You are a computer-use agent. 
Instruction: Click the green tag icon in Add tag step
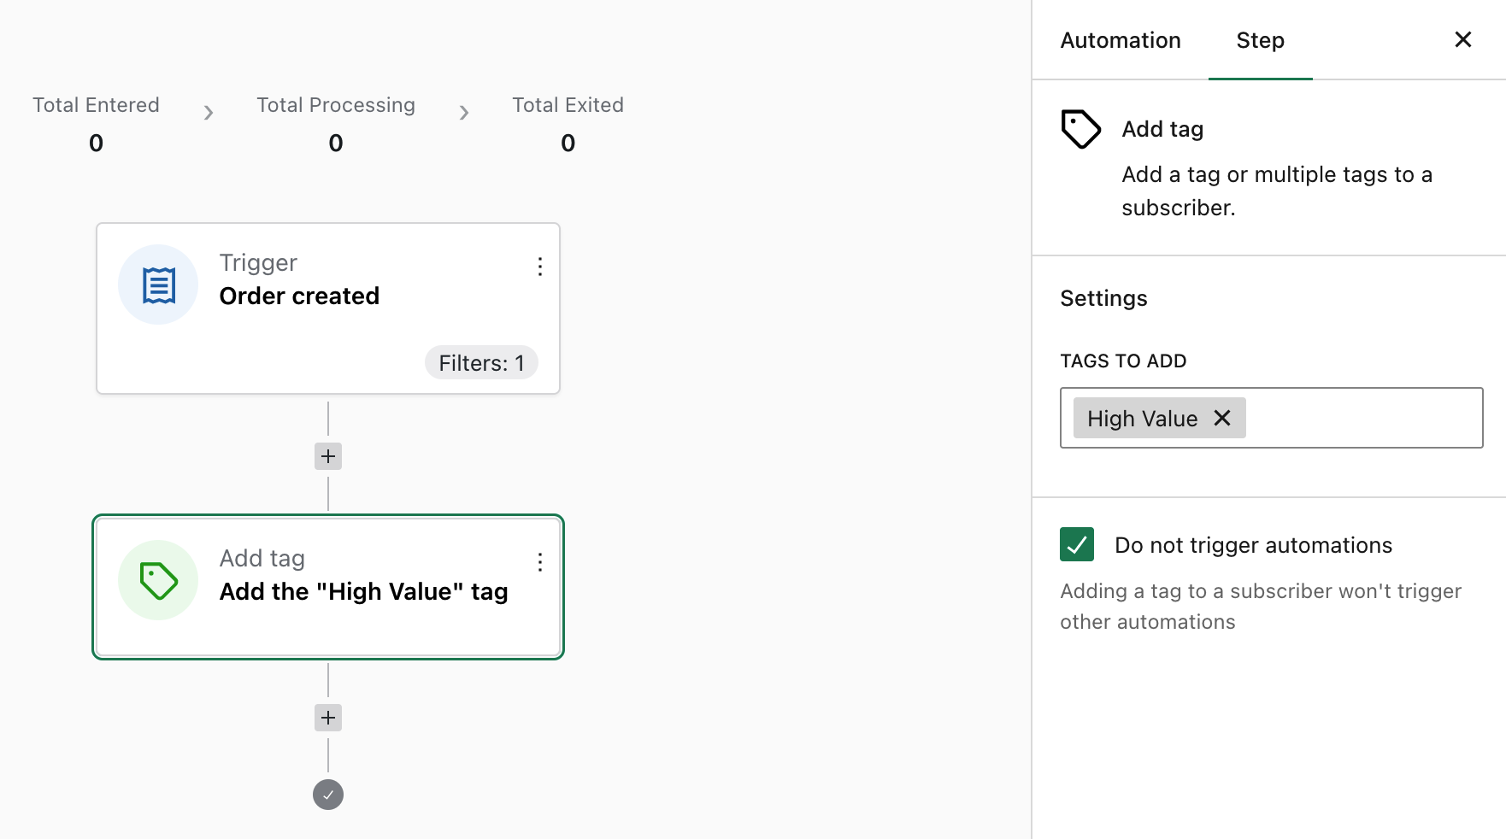(x=158, y=581)
